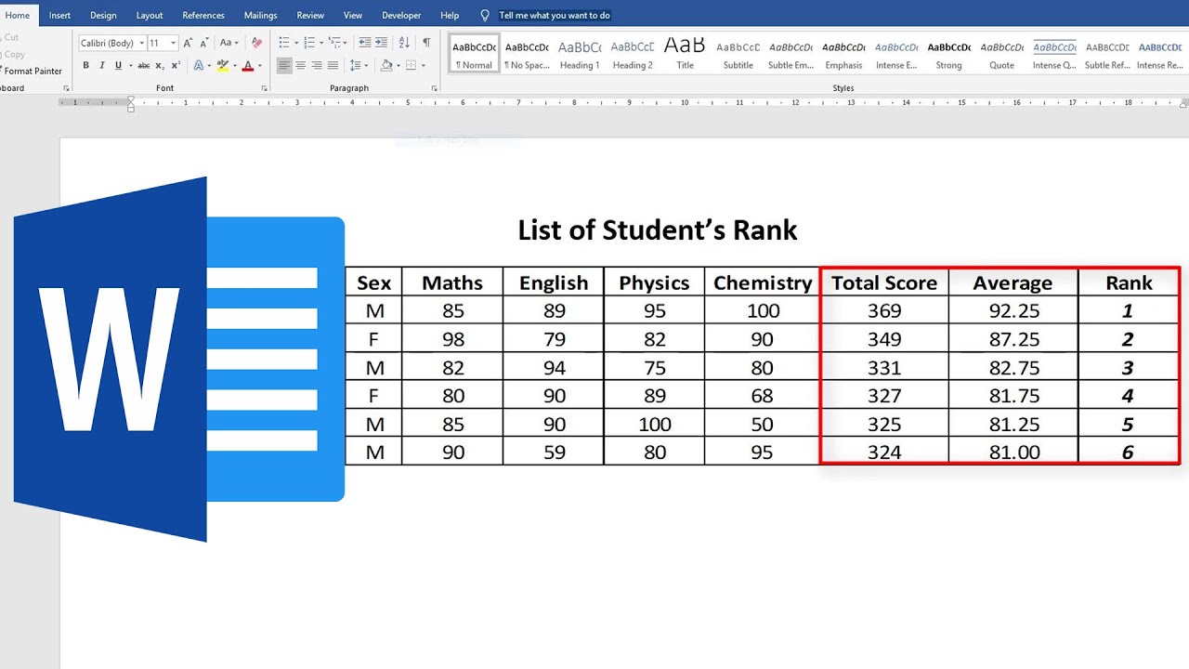1189x669 pixels.
Task: Apply the Heading 1 style
Action: [x=580, y=55]
